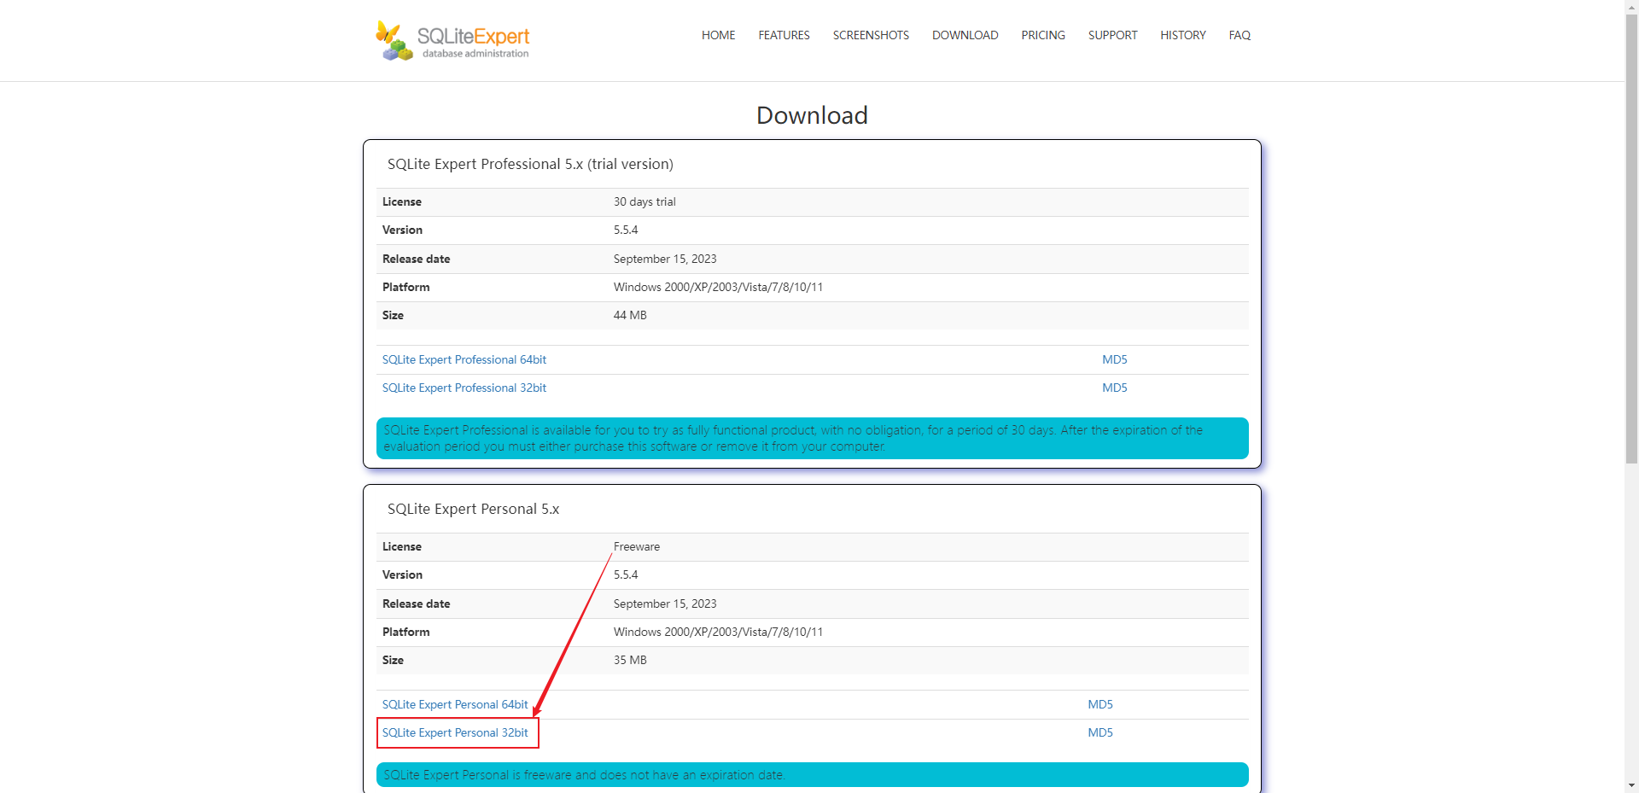The width and height of the screenshot is (1639, 793).
Task: Open MD5 for Personal 64bit
Action: coord(1100,704)
